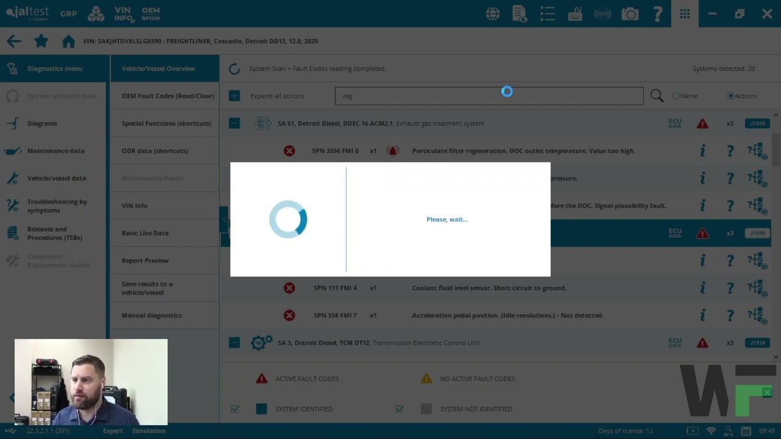Open Diagnostics menu
The height and width of the screenshot is (439, 781).
tap(54, 68)
